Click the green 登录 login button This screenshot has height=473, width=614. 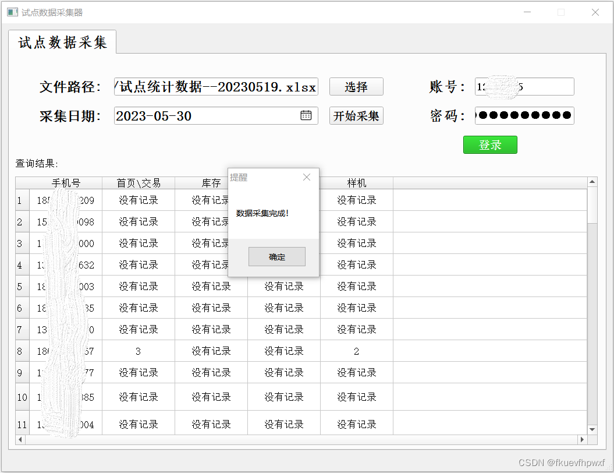point(490,144)
